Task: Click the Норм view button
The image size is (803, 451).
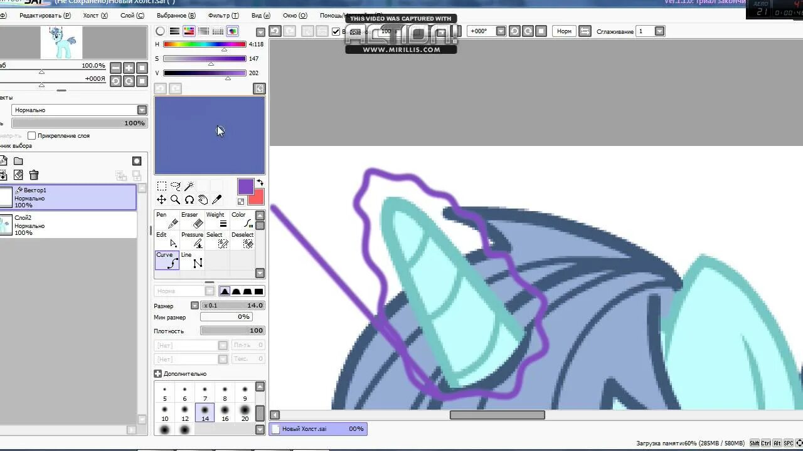Action: [564, 31]
